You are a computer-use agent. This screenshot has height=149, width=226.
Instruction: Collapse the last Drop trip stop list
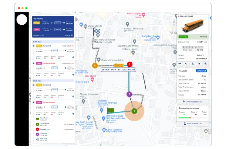(73, 113)
